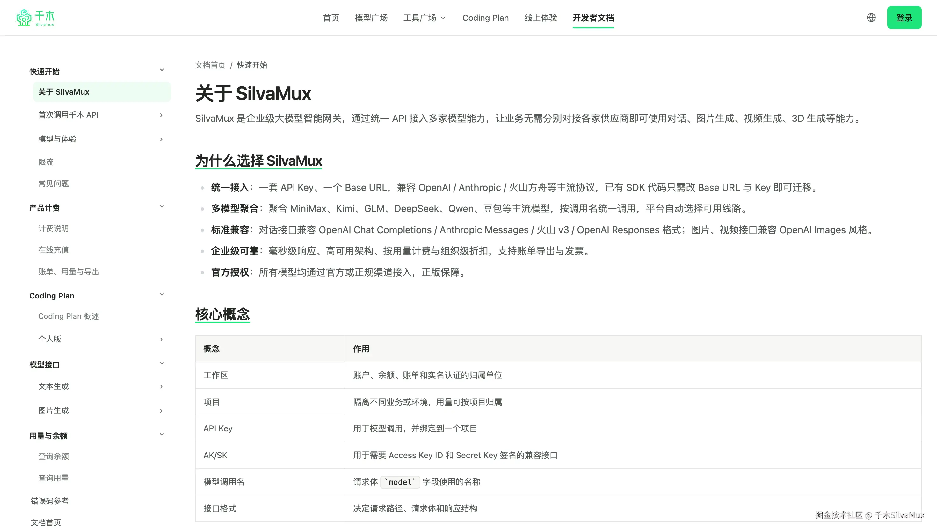Open 账单、用量与导出 in the sidebar
Viewport: 937px width, 532px height.
point(69,271)
